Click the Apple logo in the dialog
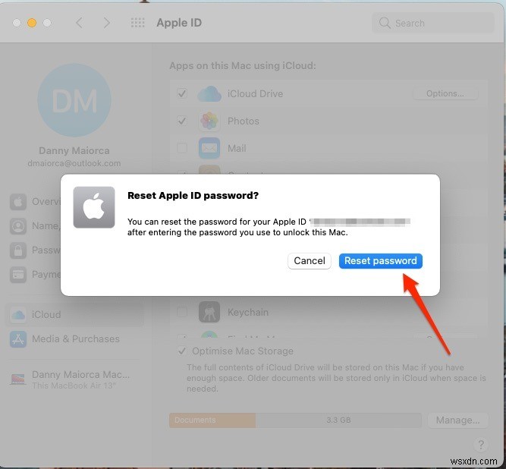 pos(94,207)
